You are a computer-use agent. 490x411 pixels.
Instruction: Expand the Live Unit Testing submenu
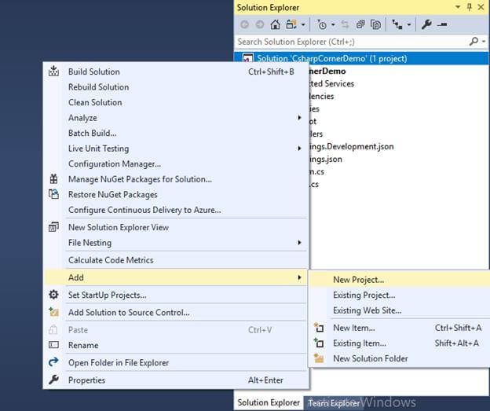176,149
